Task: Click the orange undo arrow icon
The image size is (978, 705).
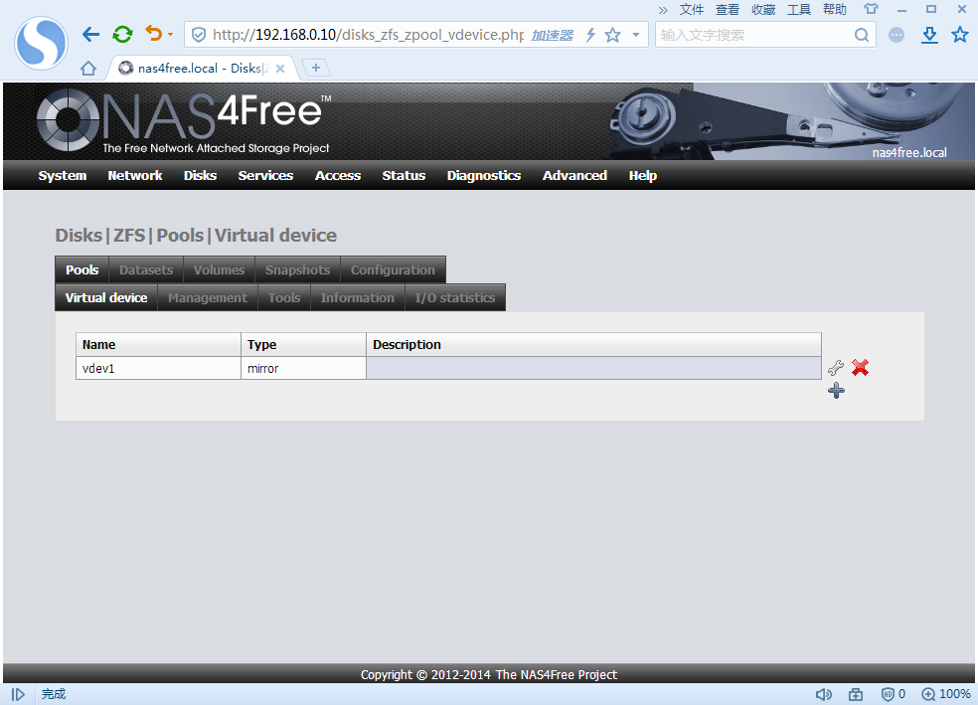Action: click(x=153, y=33)
